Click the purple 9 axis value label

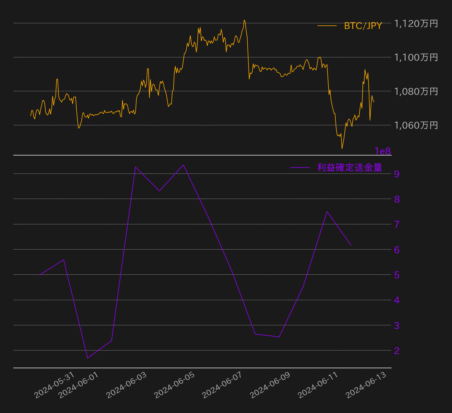(397, 174)
